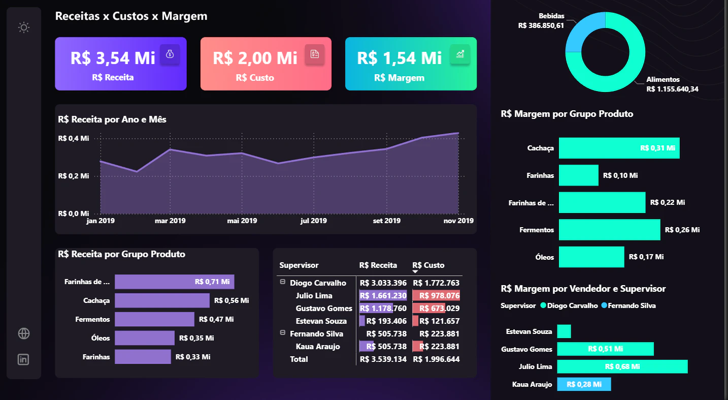Image resolution: width=728 pixels, height=400 pixels.
Task: Click the nov 2019 axis label
Action: click(x=458, y=221)
